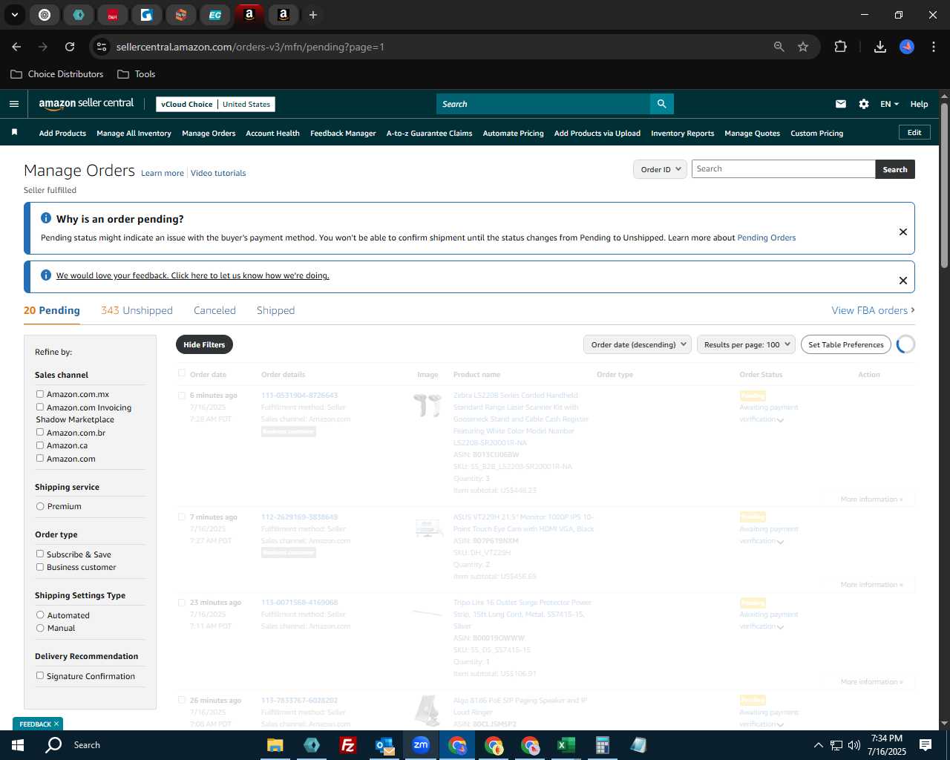Open the Feedback Manager menu item
Viewport: 950px width, 760px height.
(x=343, y=133)
